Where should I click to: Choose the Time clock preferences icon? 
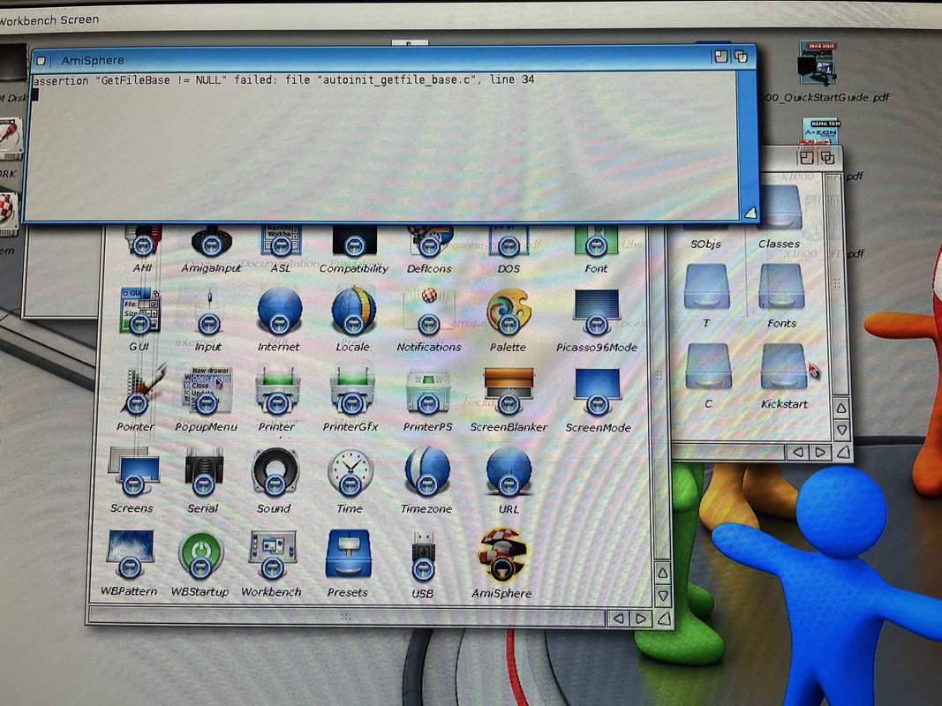click(x=350, y=472)
